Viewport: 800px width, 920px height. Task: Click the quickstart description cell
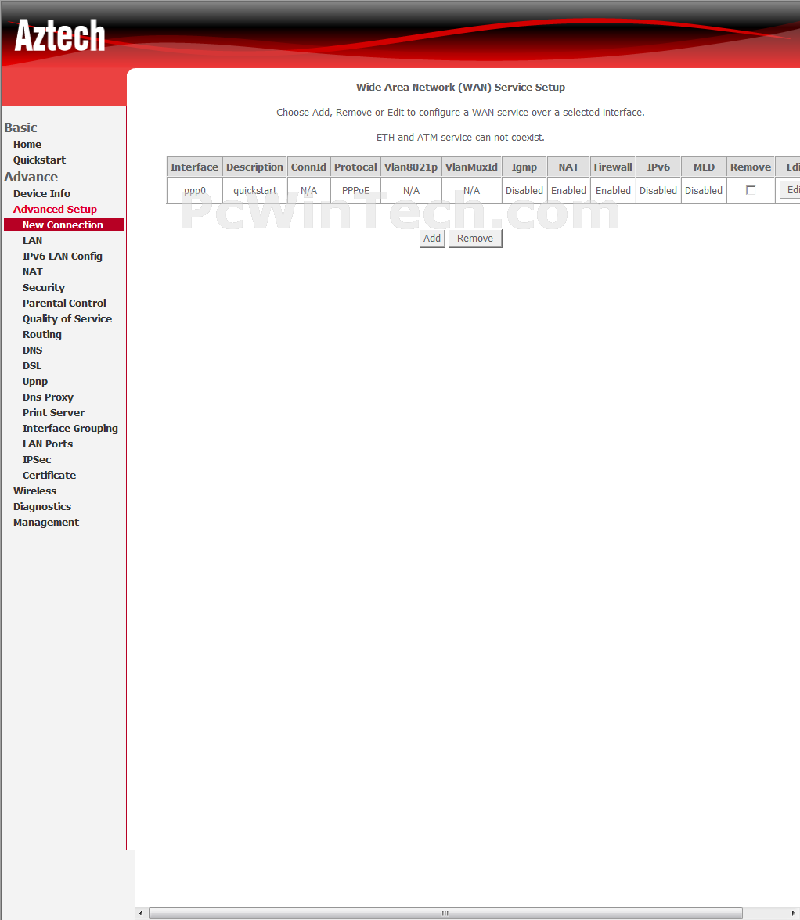254,191
